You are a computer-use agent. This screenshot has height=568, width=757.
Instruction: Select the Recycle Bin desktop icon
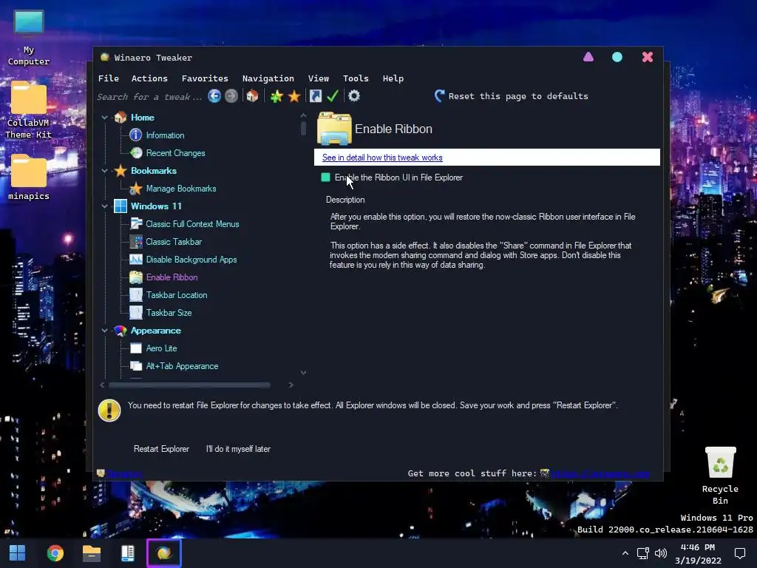720,476
